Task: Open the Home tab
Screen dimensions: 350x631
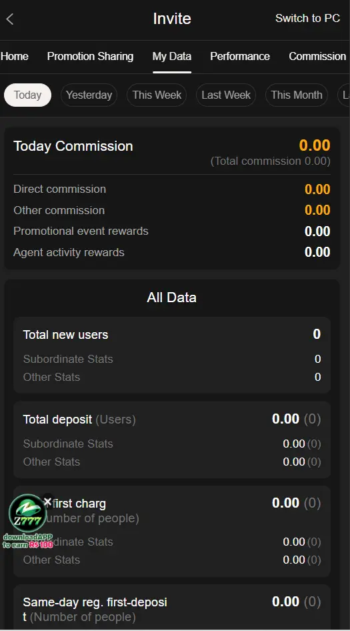Action: coord(15,56)
